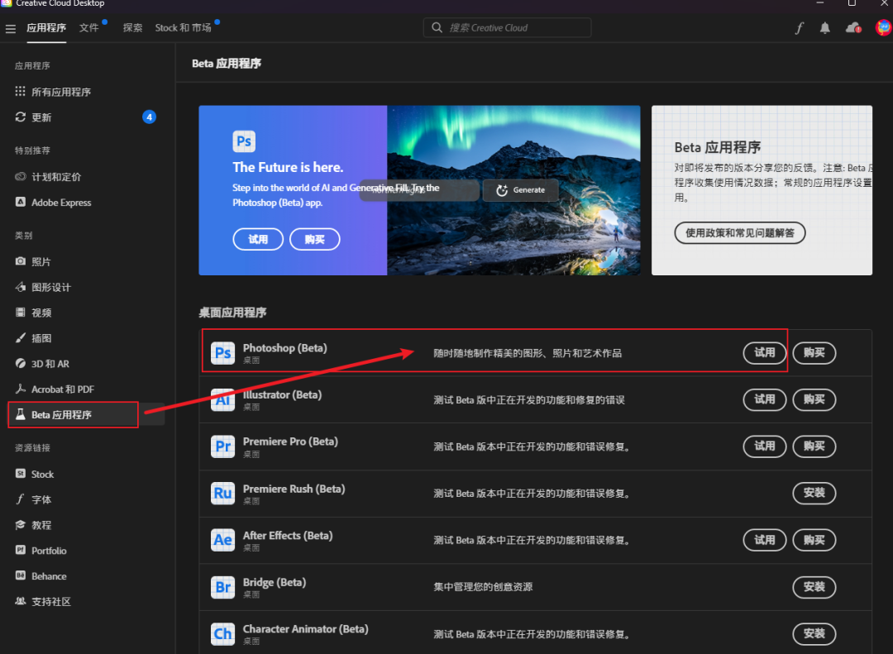Switch to the 应用程序 tab
Viewport: 893px width, 654px height.
[46, 28]
